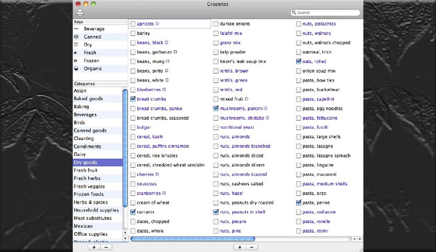Click the 'dates, whole' item text
This screenshot has height=252, width=436.
150,231
